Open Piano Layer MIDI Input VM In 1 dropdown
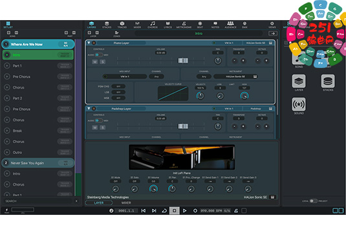Image resolution: width=346 pixels, height=235 pixels. point(125,76)
